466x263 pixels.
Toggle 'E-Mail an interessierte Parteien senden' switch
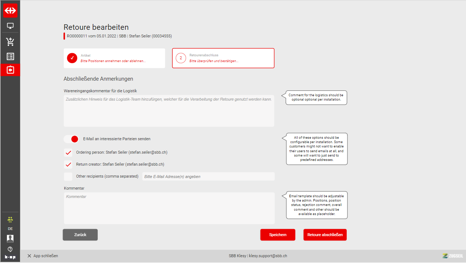pyautogui.click(x=71, y=139)
